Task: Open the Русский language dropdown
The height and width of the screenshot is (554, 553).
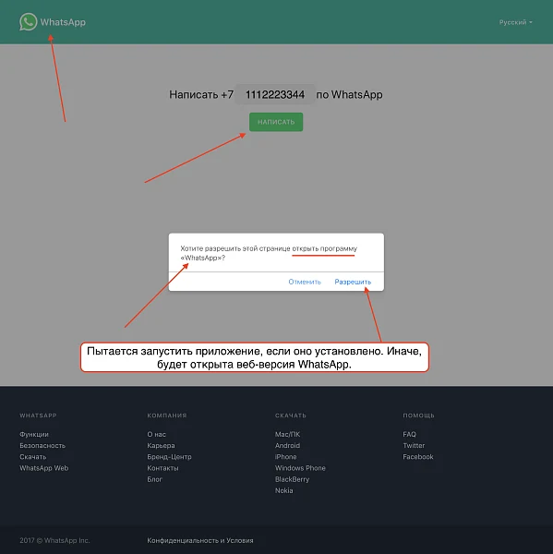Action: click(x=515, y=22)
